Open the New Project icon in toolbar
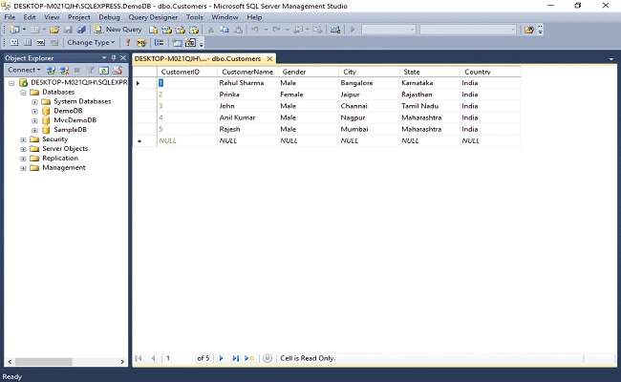The image size is (621, 382). pyautogui.click(x=14, y=30)
